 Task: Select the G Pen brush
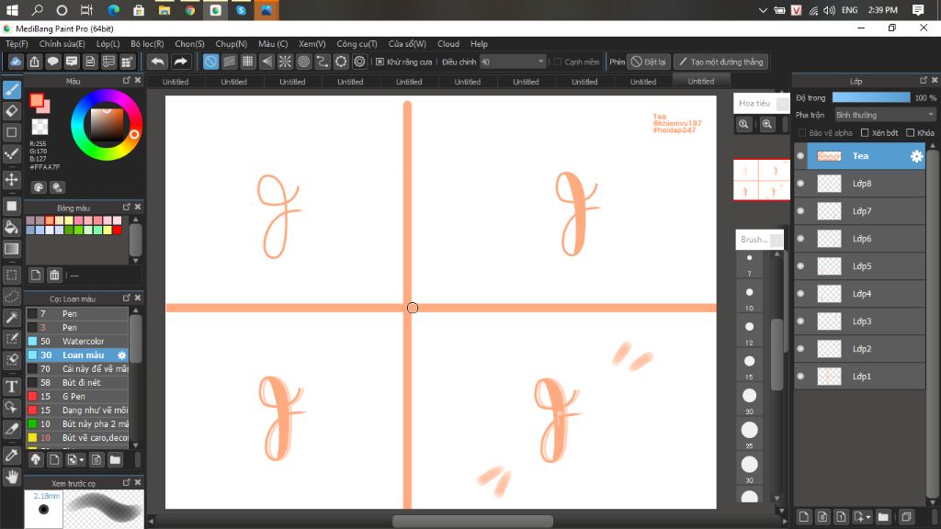pyautogui.click(x=77, y=397)
